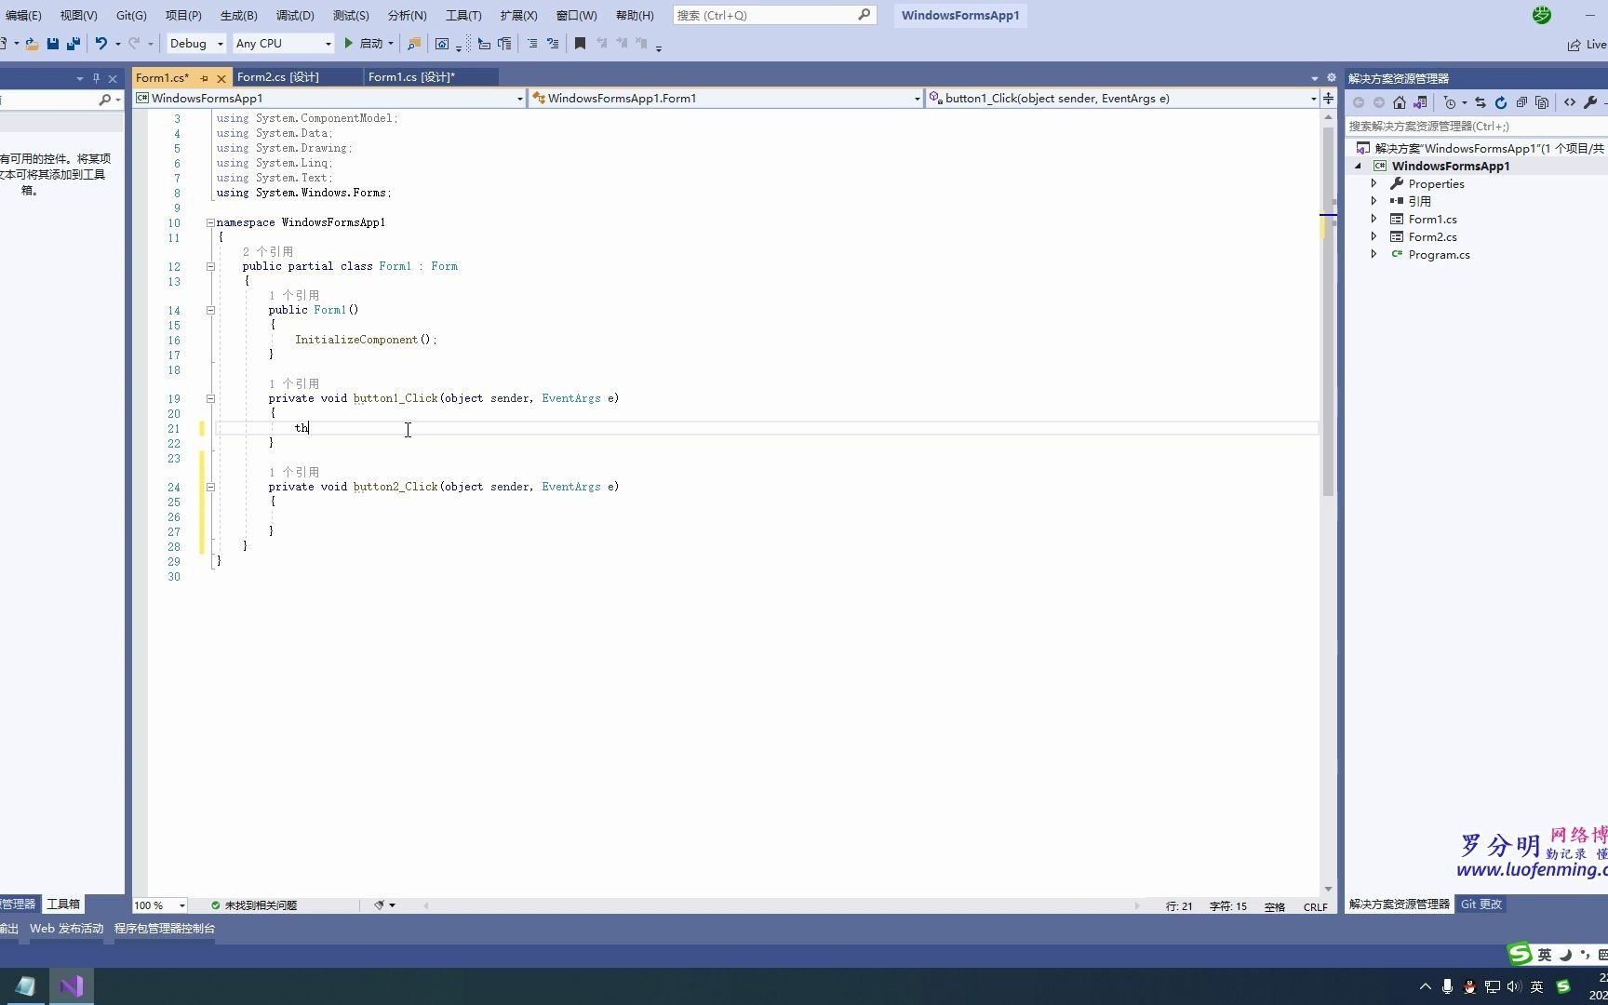Select the Visual Studio icon on the taskbar
The image size is (1608, 1005).
coord(71,985)
